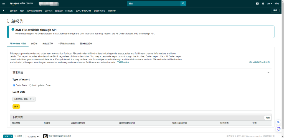Click the 下载"亚马逊卖家"移动应用 link
The image size is (284, 138).
(60, 136)
